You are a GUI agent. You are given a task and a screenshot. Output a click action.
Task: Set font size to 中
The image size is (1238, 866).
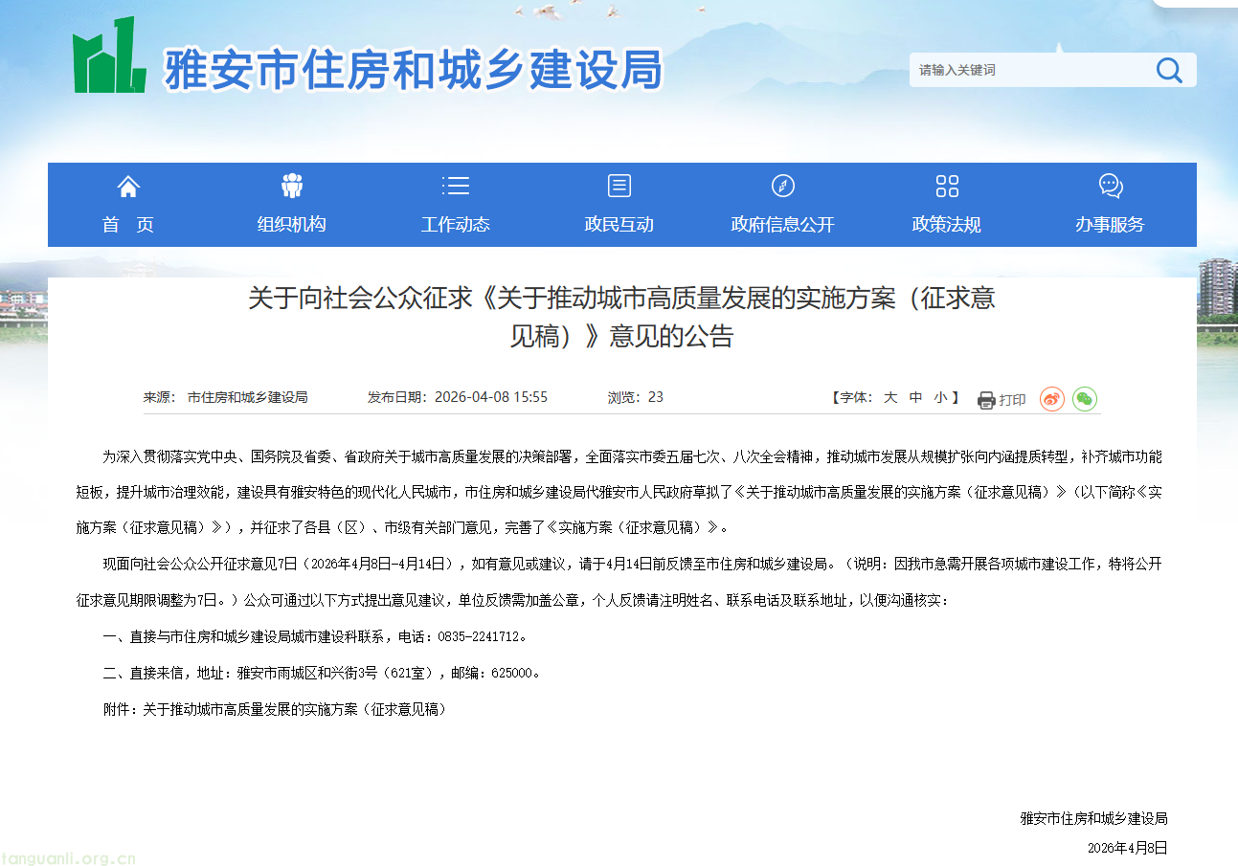click(x=915, y=397)
